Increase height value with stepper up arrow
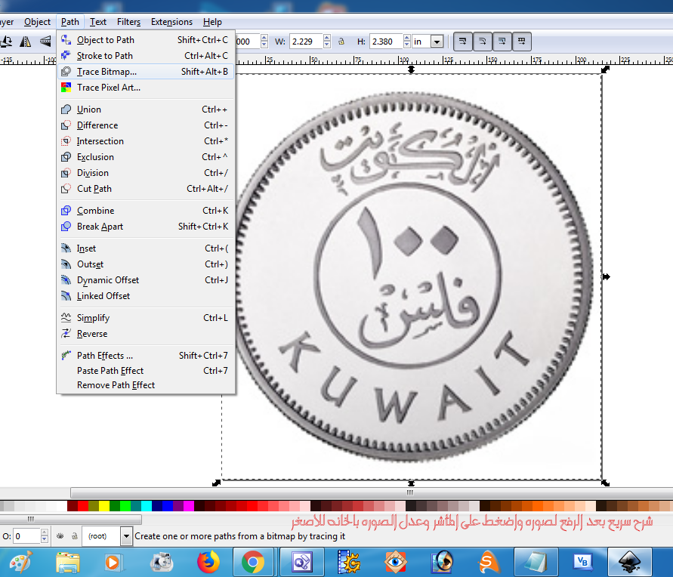 pos(407,38)
